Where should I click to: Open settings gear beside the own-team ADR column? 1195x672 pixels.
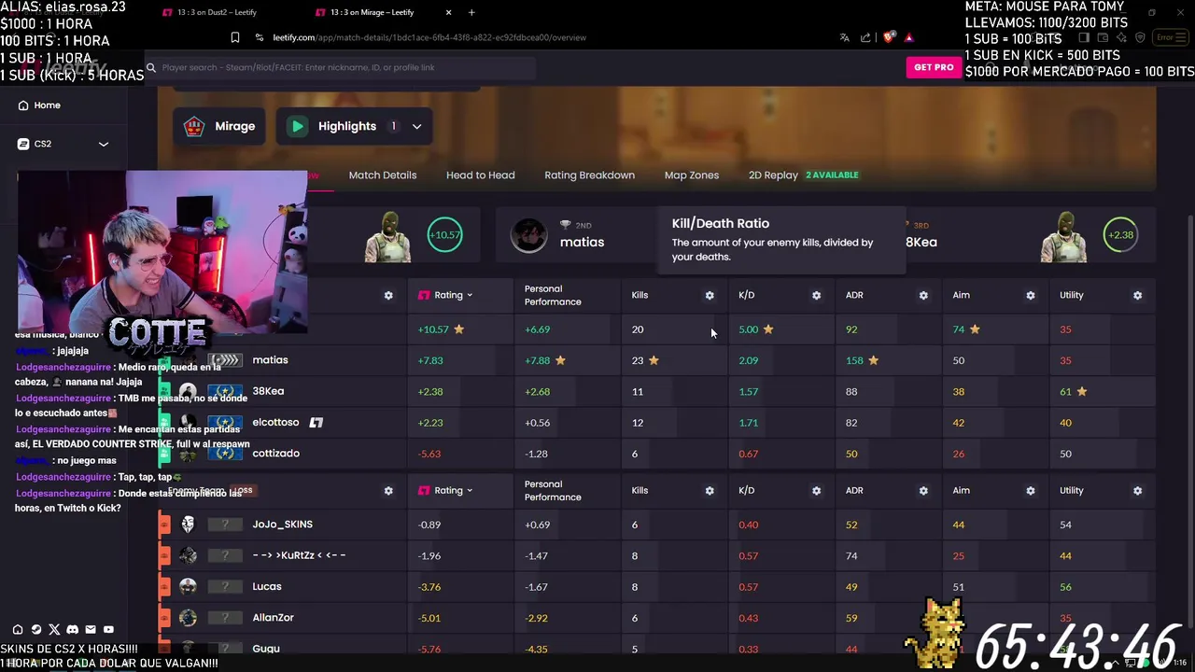[923, 296]
